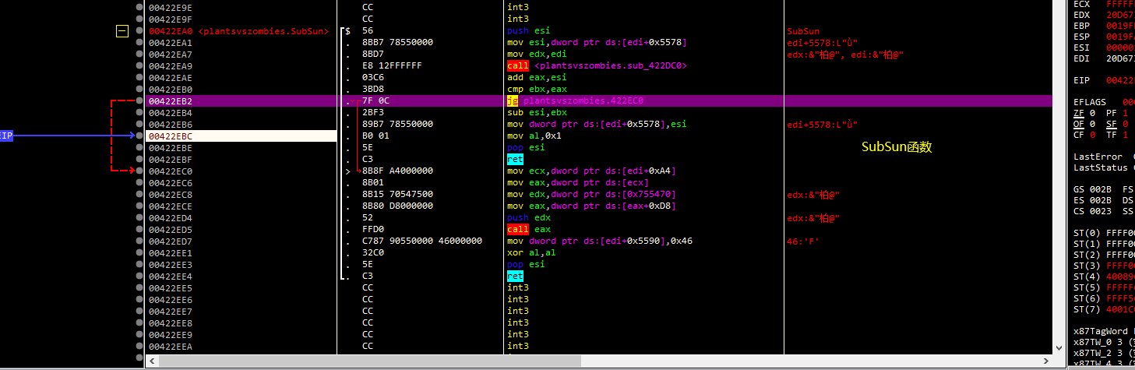The height and width of the screenshot is (370, 1135).
Task: Click the 'jg plantsvszombies.422EC0' instruction
Action: (x=575, y=101)
